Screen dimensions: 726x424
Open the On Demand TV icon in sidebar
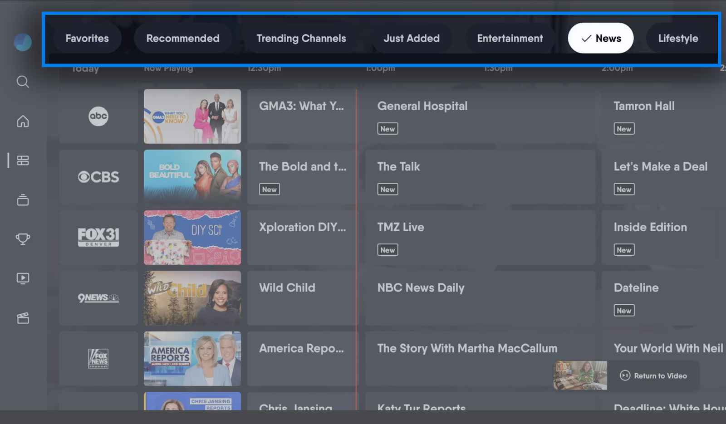pos(22,278)
